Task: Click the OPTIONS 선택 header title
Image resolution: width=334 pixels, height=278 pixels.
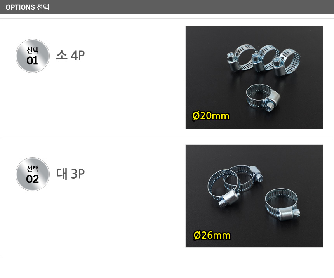Action: click(x=27, y=7)
